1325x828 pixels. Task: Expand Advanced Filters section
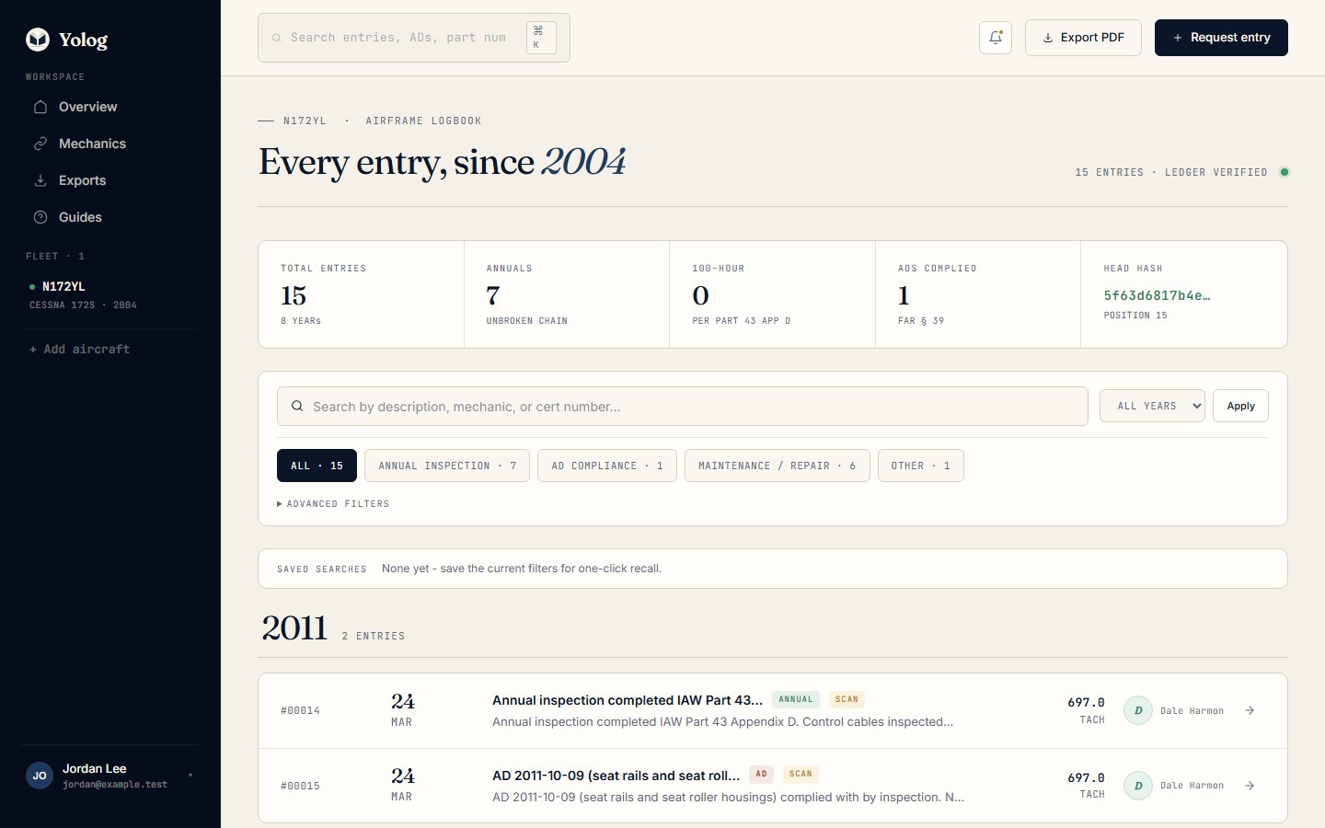tap(333, 504)
